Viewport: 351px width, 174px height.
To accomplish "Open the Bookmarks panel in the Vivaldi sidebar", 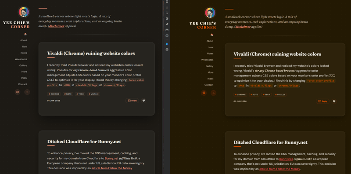I will (167, 2).
